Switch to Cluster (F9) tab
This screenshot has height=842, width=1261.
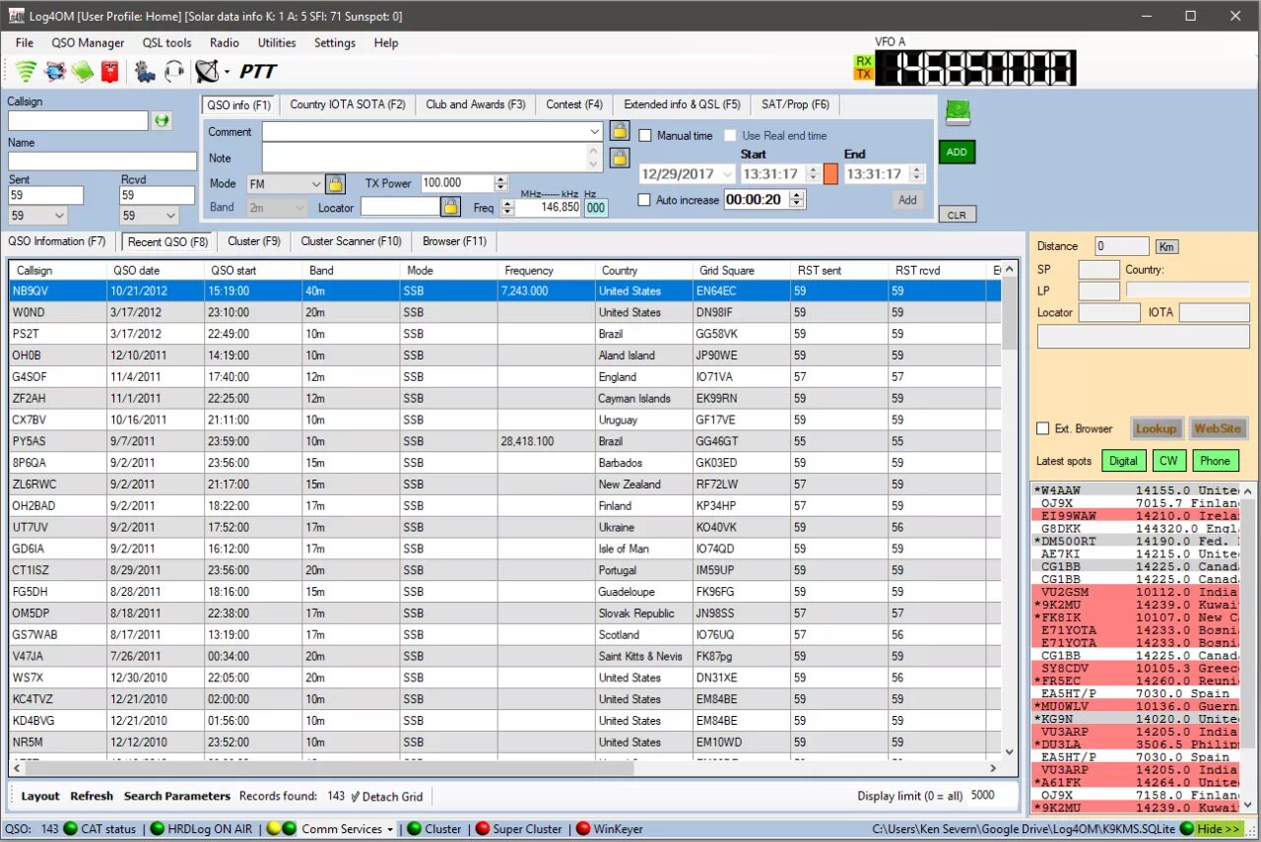point(254,241)
